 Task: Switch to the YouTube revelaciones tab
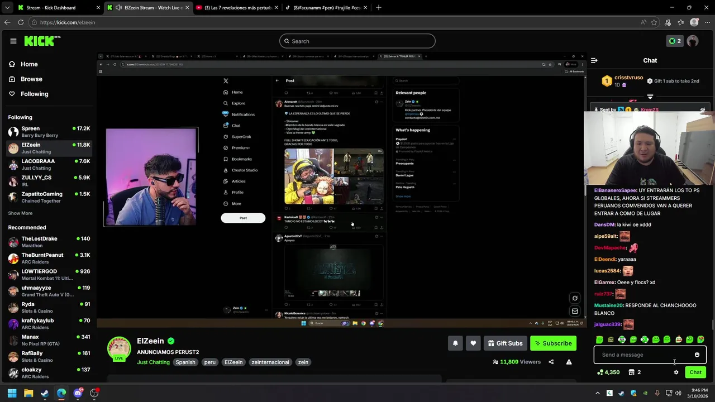(237, 8)
